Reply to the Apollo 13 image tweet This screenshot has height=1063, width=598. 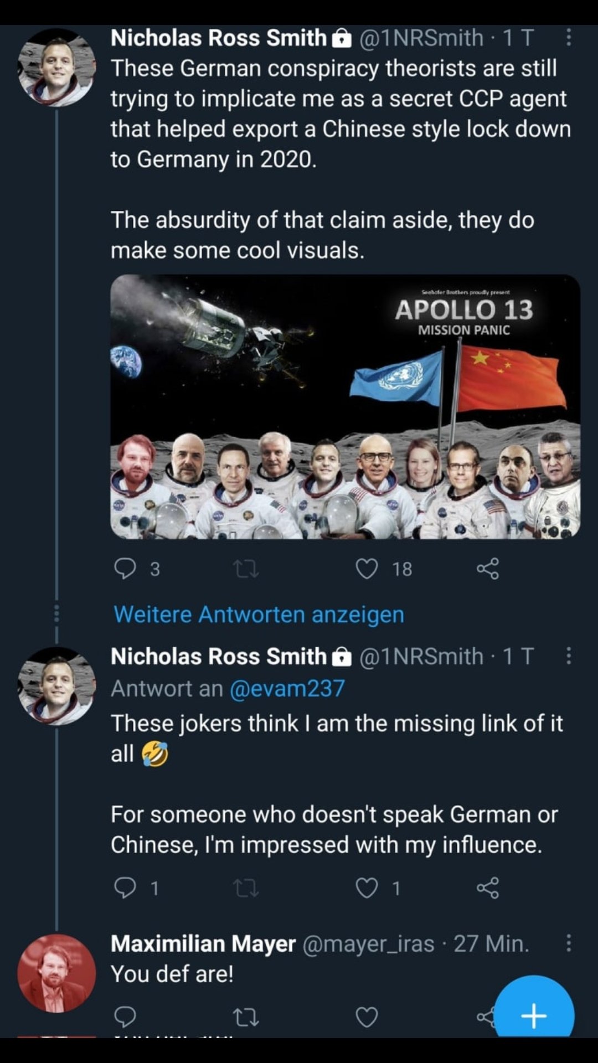point(125,569)
